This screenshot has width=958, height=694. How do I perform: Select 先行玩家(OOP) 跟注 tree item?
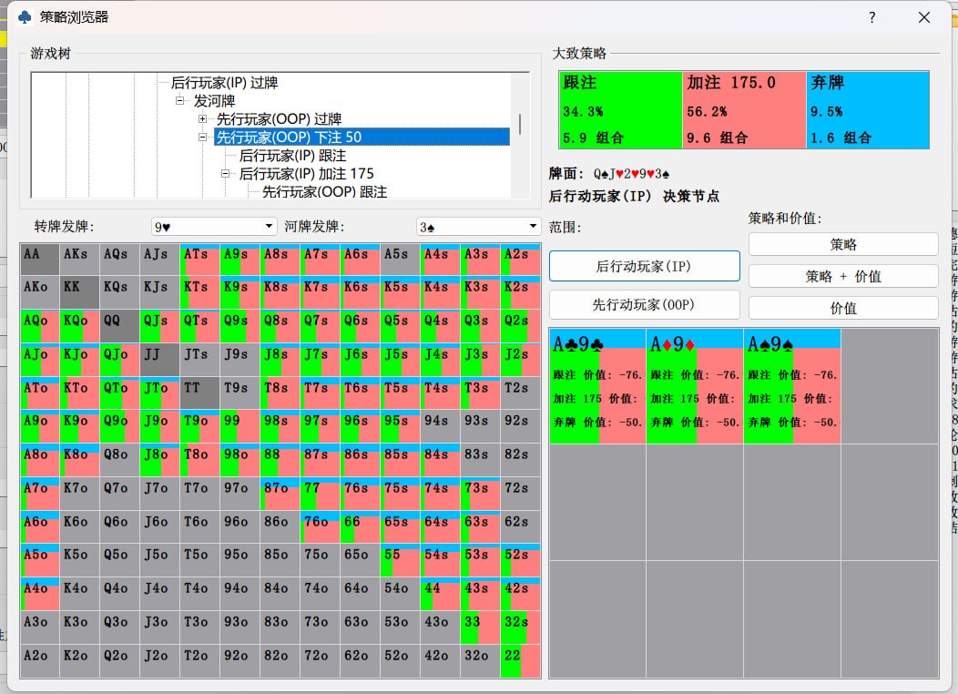(324, 192)
